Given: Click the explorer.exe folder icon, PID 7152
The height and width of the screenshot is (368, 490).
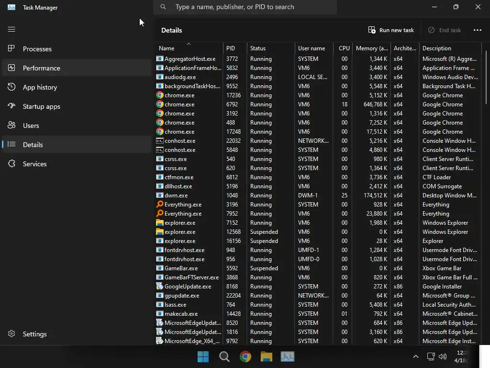Looking at the screenshot, I should pos(160,222).
